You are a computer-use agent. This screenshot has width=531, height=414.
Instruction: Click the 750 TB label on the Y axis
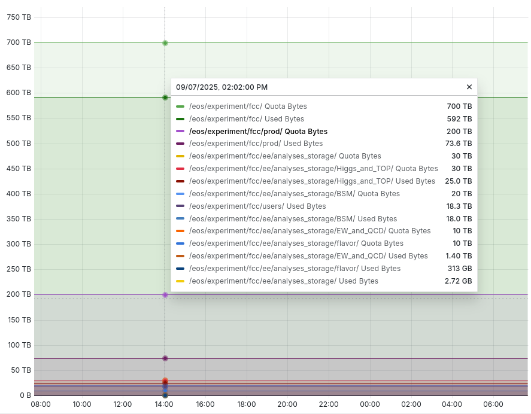(19, 17)
